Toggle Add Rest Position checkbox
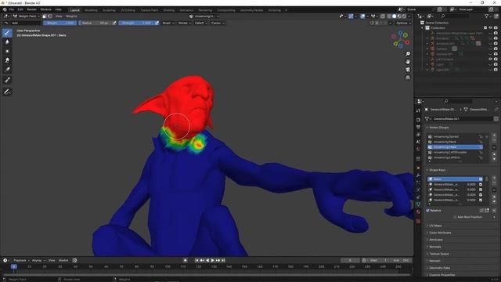Viewport: 501px width, 282px height. point(455,217)
